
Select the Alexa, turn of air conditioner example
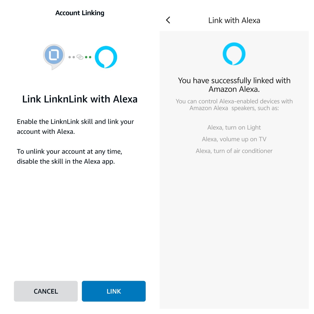click(234, 151)
